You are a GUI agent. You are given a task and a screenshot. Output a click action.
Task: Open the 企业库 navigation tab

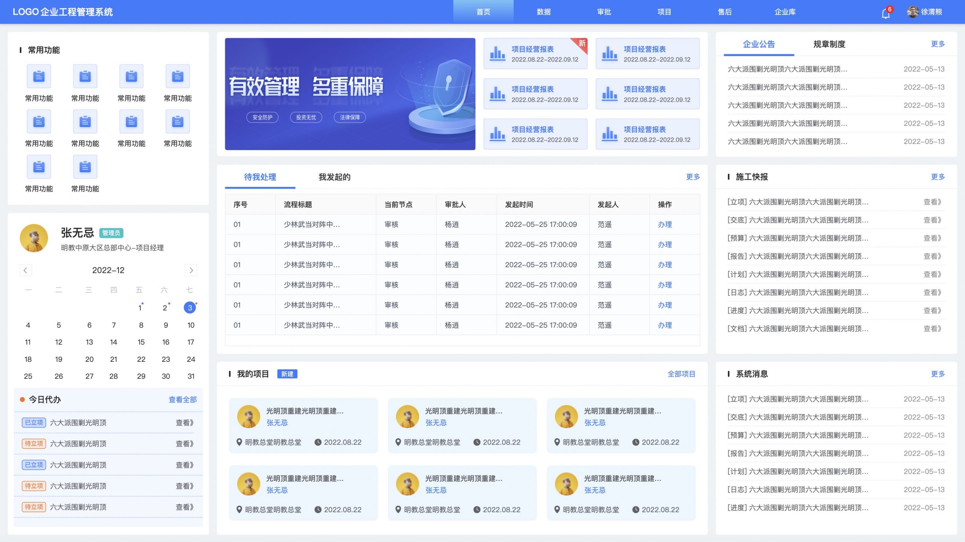tap(785, 12)
